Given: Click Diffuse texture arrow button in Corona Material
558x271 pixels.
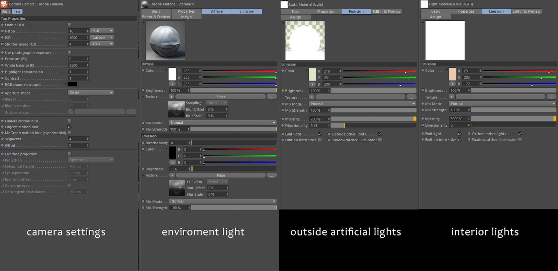Looking at the screenshot, I should tap(171, 97).
